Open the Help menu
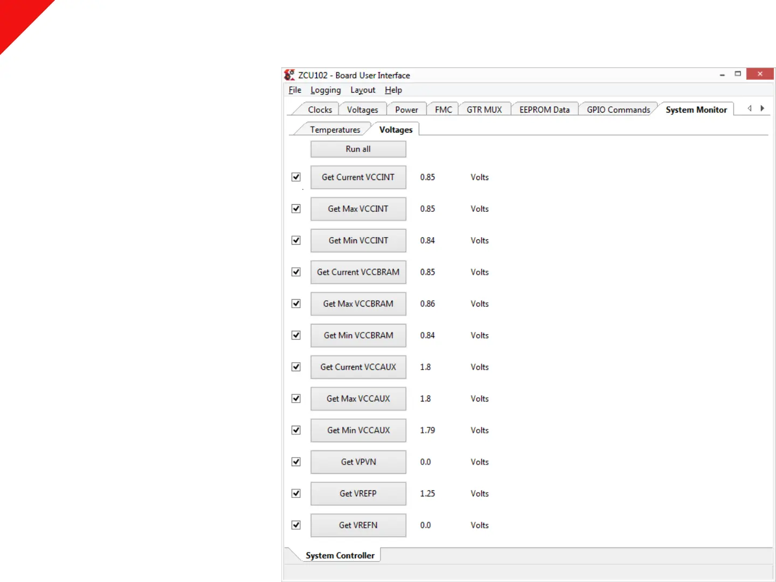This screenshot has height=582, width=776. [393, 90]
